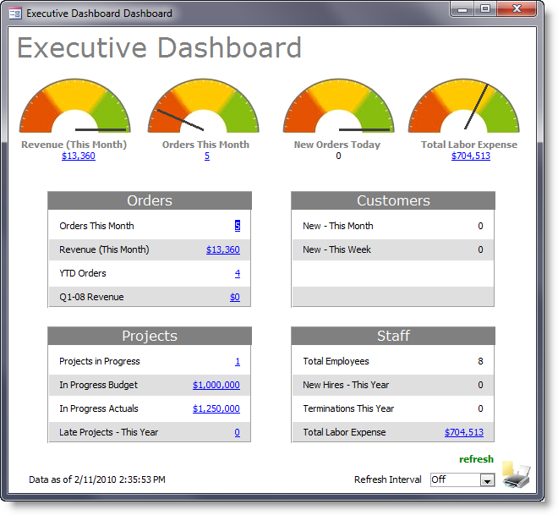The image size is (558, 515).
Task: Click the Total Labor Expense gauge
Action: tap(462, 107)
